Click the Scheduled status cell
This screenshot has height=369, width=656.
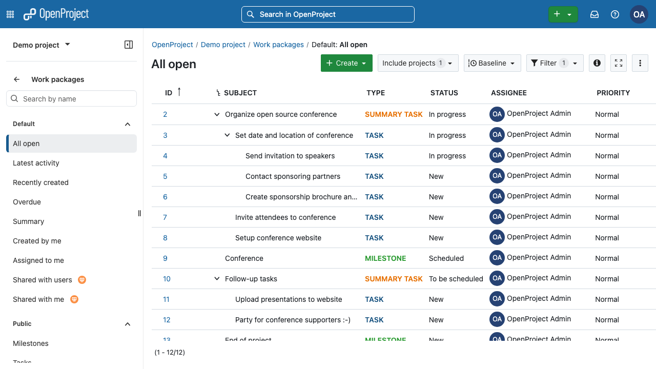pyautogui.click(x=446, y=258)
